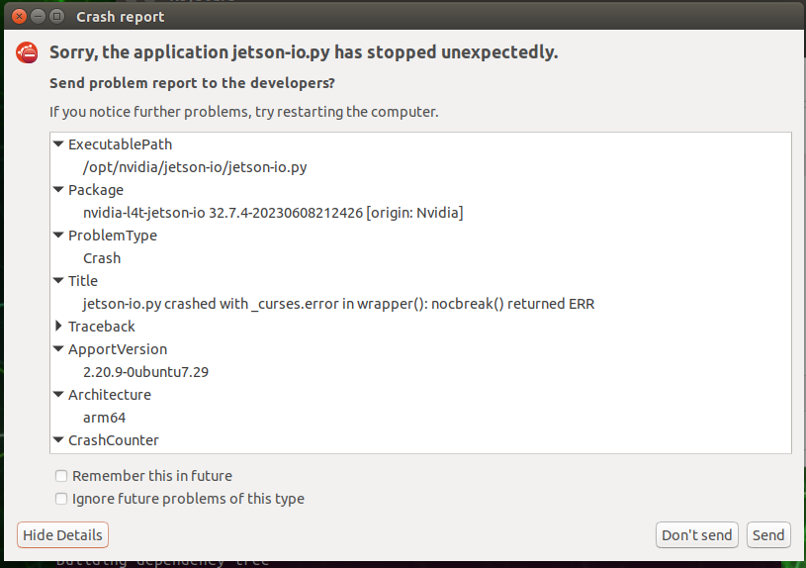Screen dimensions: 806x568
Task: Collapse the ExecutablePath section
Action: click(x=58, y=144)
